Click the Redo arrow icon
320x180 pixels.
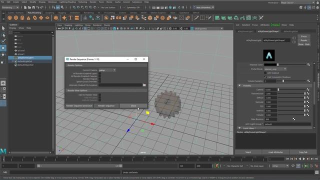42,7
